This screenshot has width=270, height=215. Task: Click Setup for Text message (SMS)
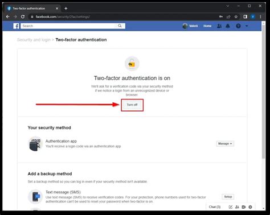[228, 197]
